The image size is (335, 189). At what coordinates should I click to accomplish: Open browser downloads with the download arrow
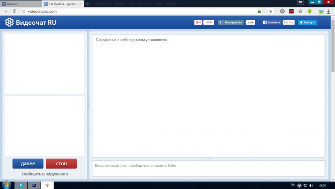(328, 11)
